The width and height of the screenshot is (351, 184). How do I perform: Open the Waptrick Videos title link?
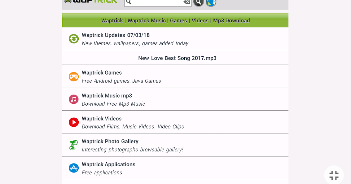point(101,119)
